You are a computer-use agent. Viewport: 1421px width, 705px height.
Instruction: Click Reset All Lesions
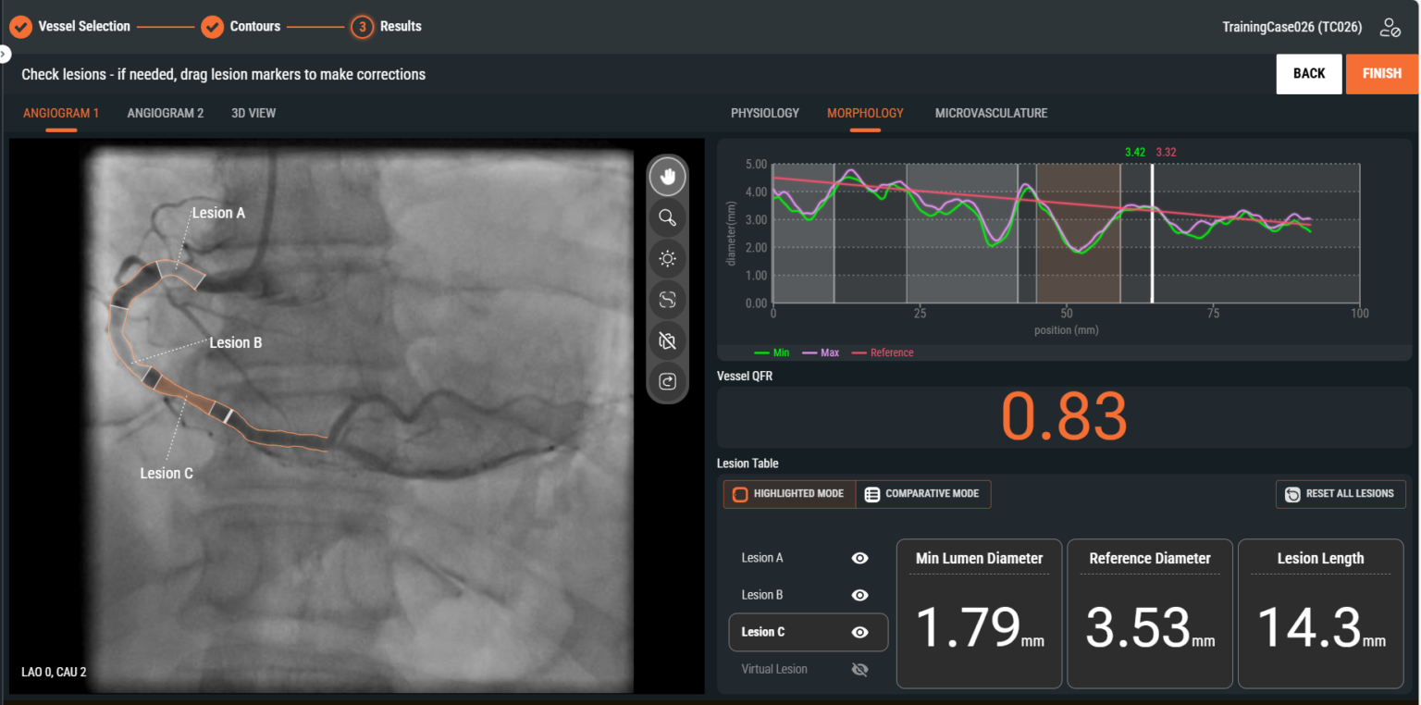click(x=1340, y=494)
